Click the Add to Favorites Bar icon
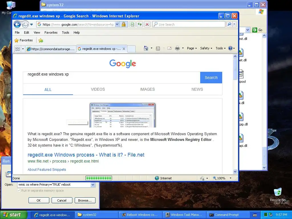This screenshot has height=219, width=292. pos(41,40)
